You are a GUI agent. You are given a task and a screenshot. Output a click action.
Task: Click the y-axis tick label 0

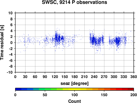pos(11,43)
